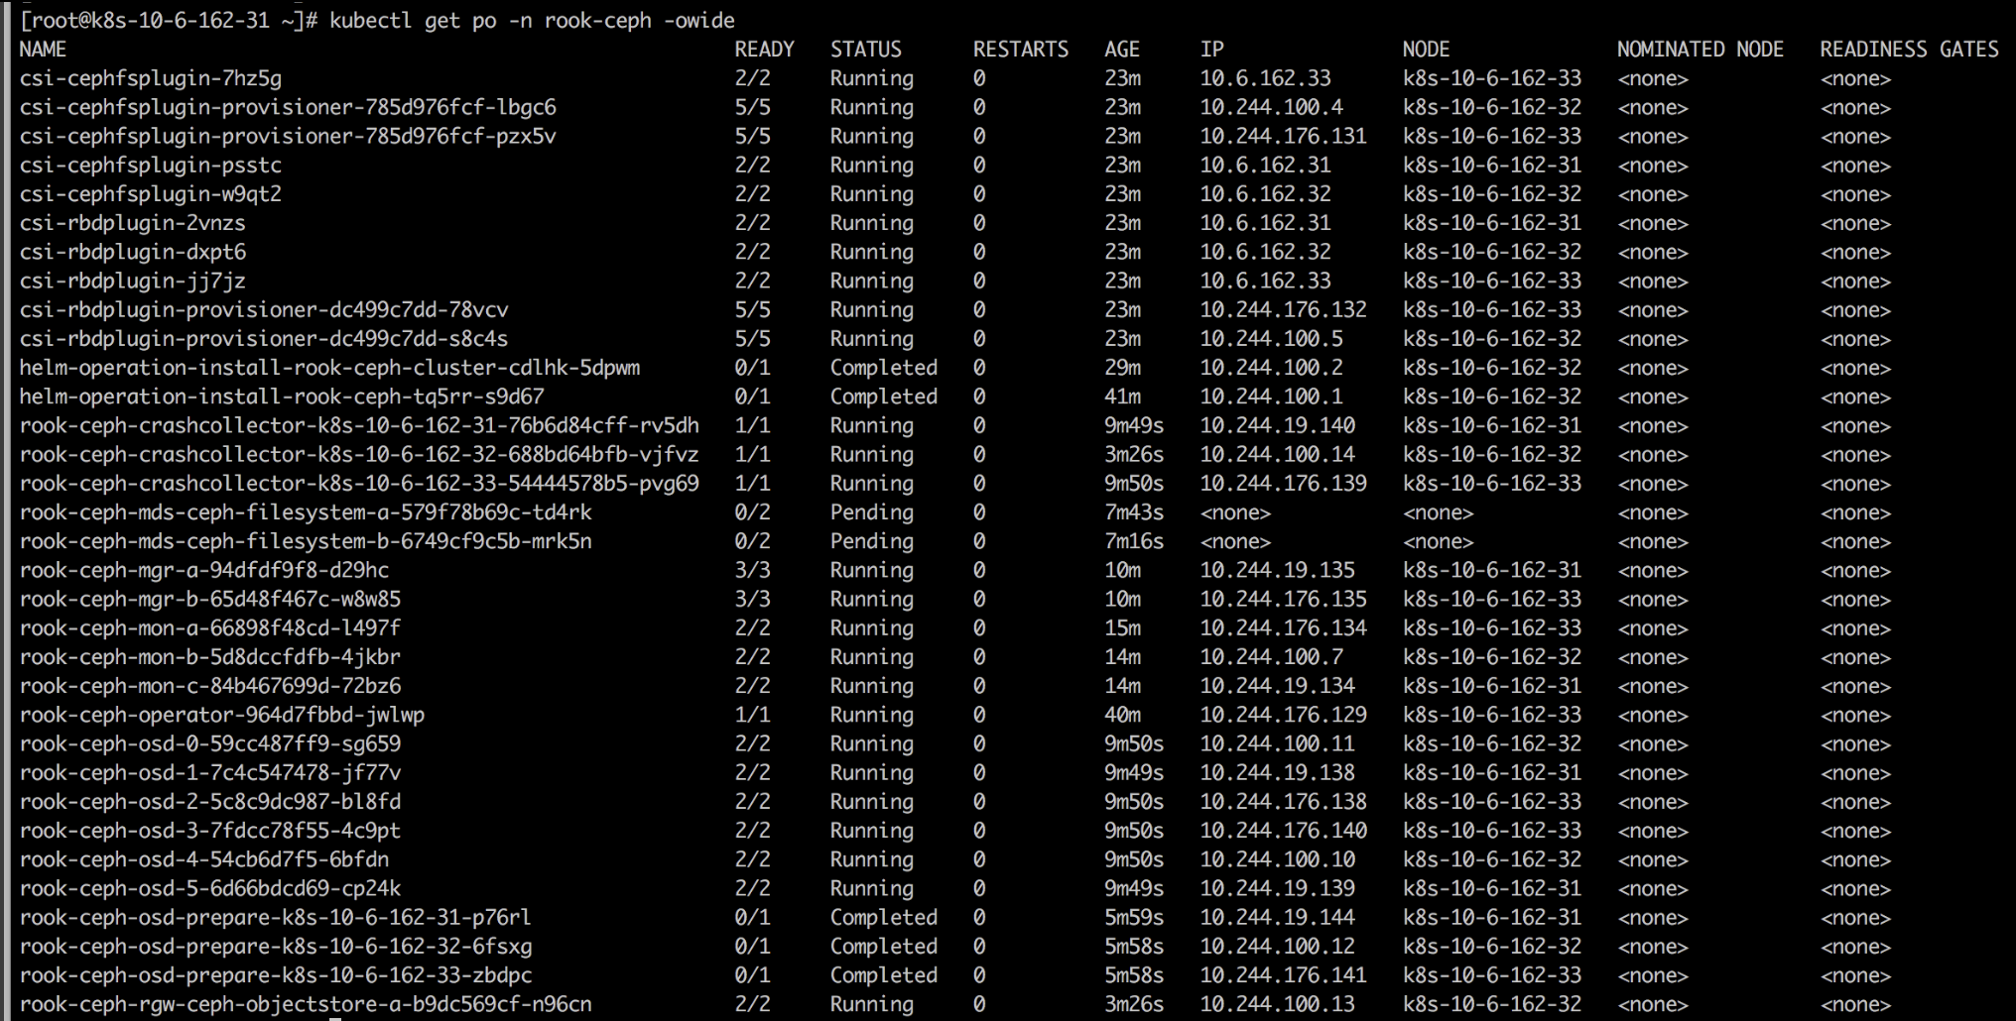Click the rook-ceph-operator-964d7fbbd-jwlwp pod name
The image size is (2016, 1021).
(222, 715)
